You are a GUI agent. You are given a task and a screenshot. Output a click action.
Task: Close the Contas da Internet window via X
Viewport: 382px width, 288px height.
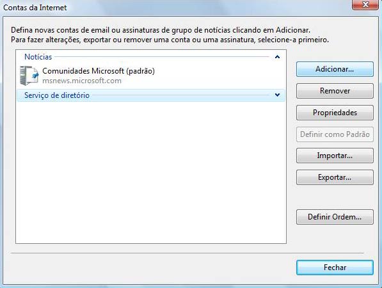pos(365,4)
